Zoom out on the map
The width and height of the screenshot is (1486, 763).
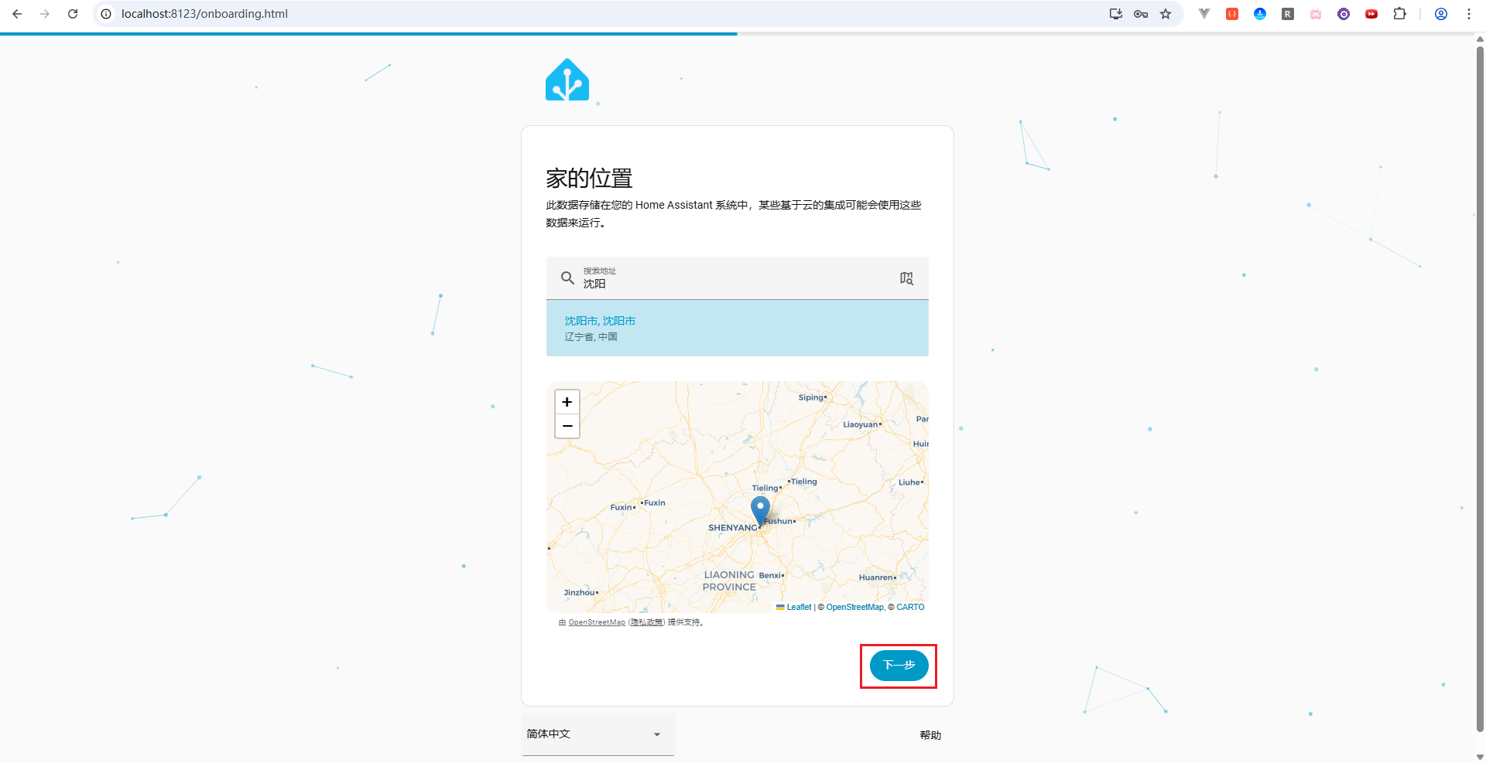(567, 426)
